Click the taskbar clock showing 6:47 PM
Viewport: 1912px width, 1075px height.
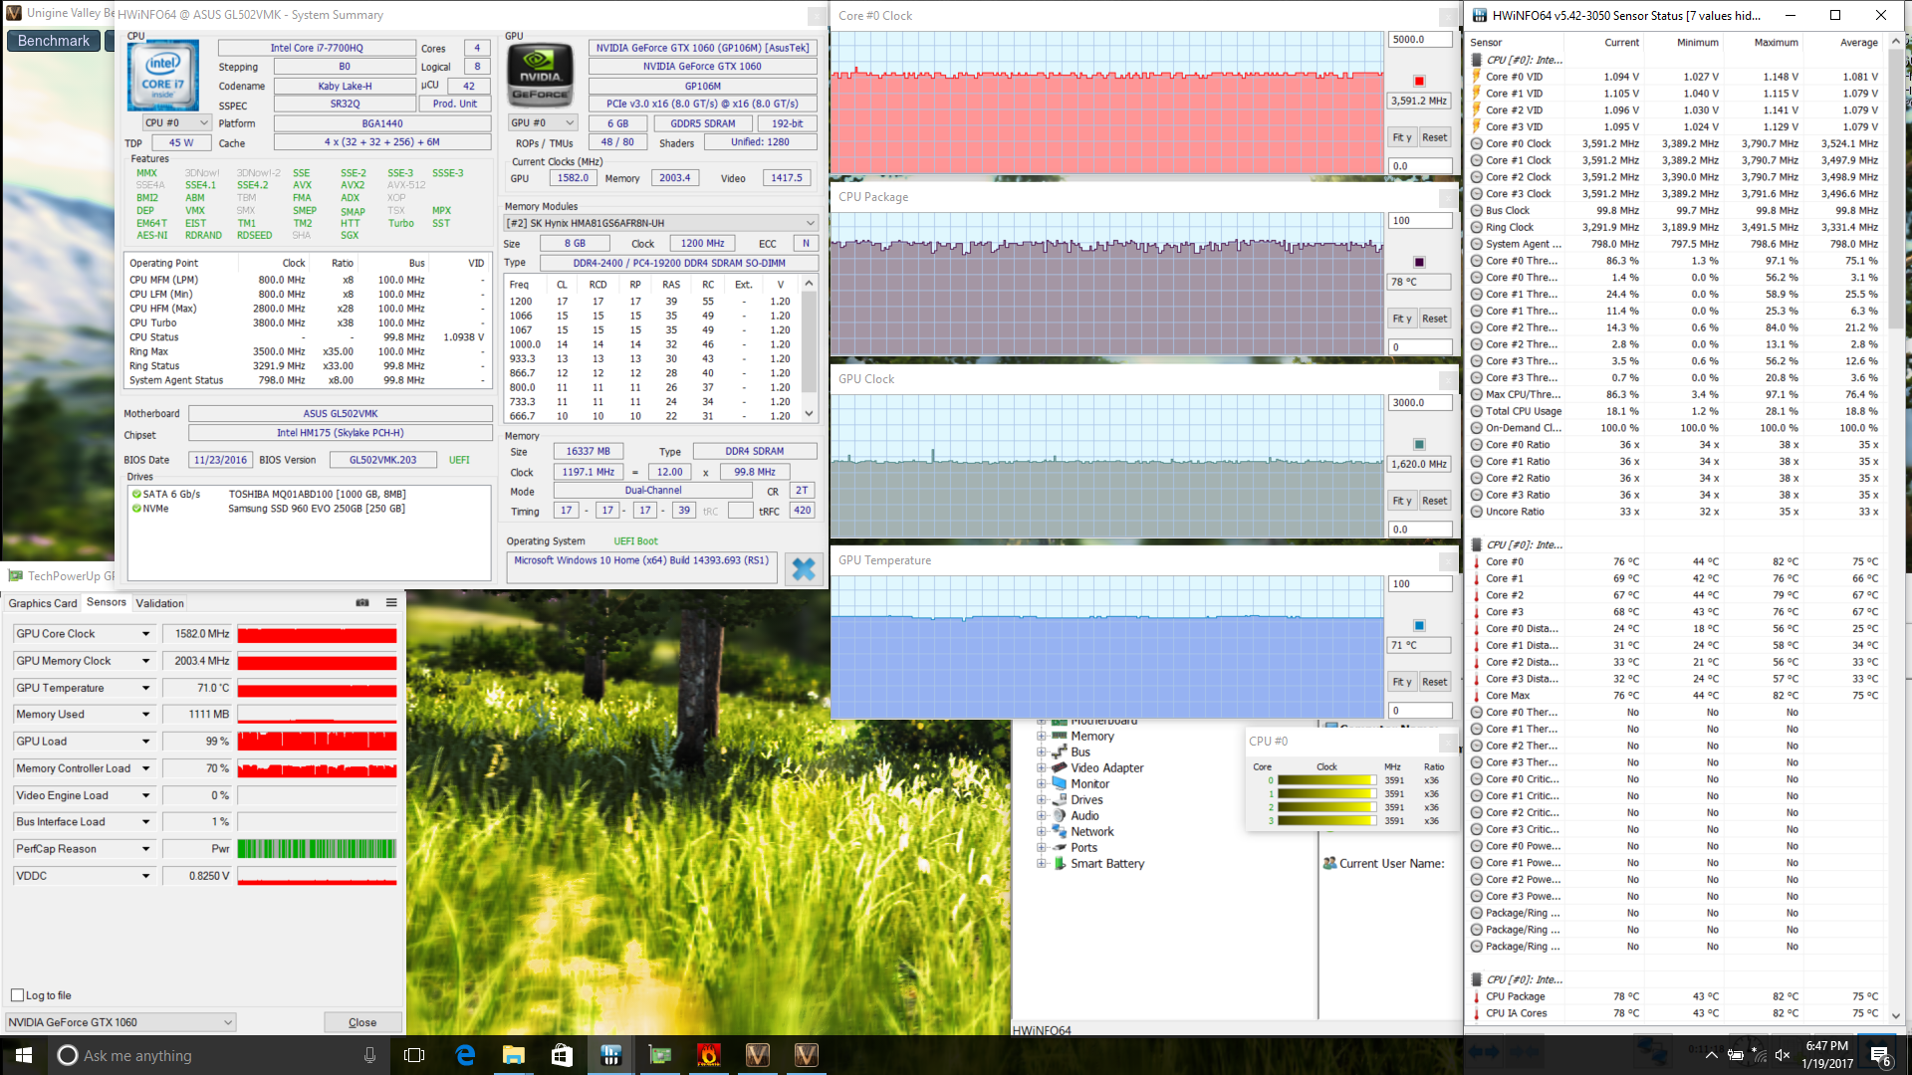1827,1055
